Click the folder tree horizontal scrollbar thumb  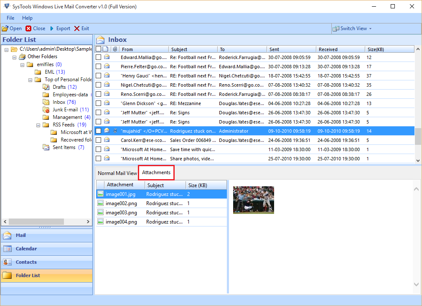[x=36, y=221]
